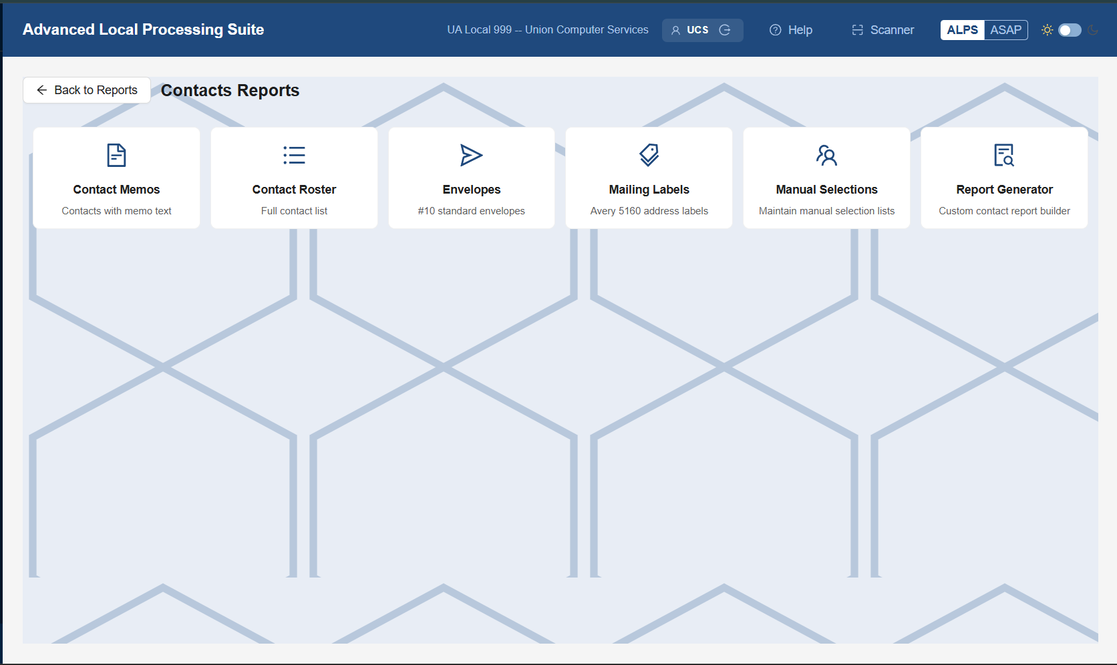Click the Scanner icon in header
This screenshot has height=665, width=1117.
[x=858, y=30]
